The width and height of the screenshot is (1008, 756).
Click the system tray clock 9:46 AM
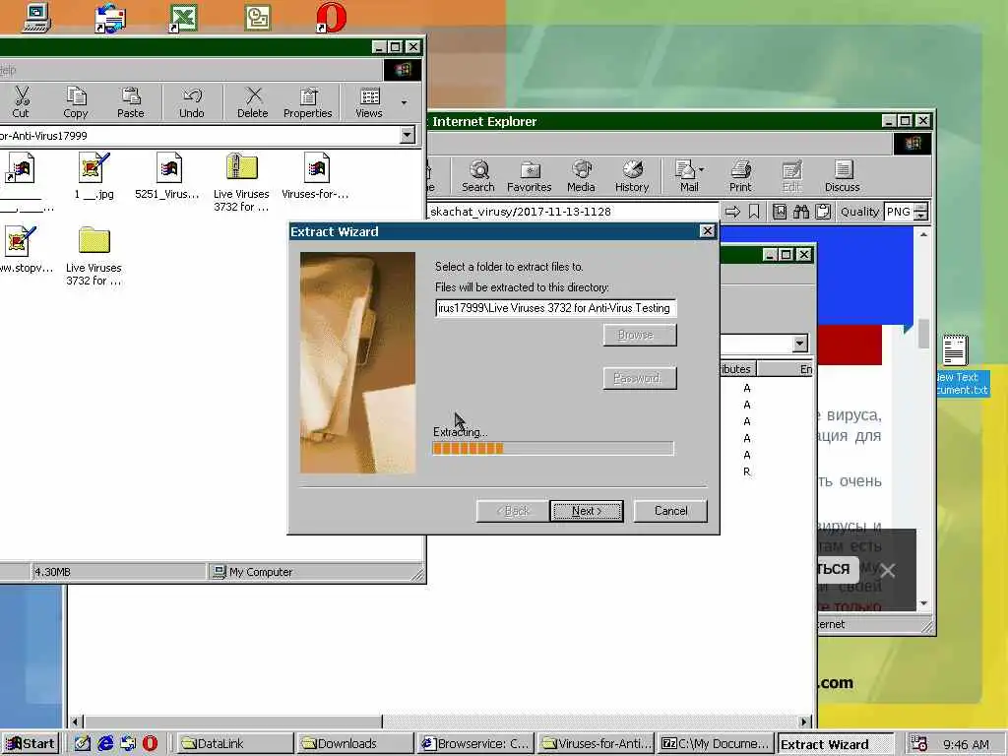(966, 744)
